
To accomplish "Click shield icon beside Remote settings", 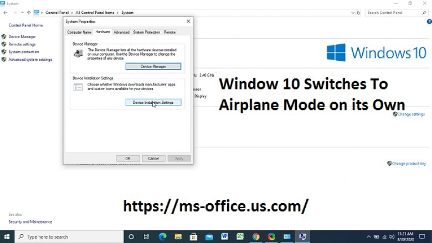I will coord(4,44).
